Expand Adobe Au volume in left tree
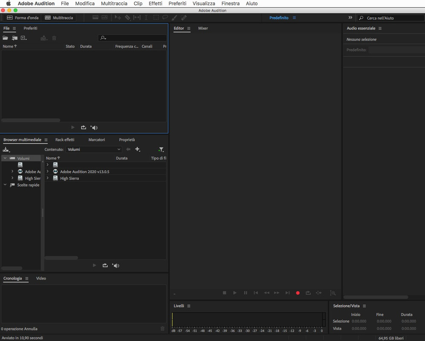 tap(12, 171)
